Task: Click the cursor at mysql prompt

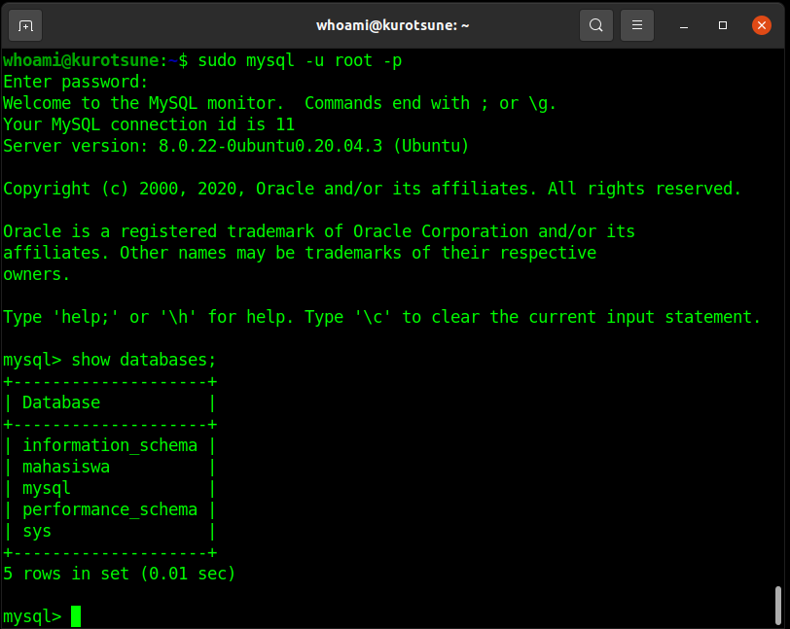Action: pos(76,616)
